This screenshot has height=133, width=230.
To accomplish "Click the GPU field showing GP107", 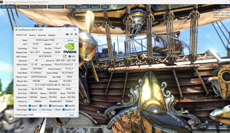I will pyautogui.click(x=36, y=44).
